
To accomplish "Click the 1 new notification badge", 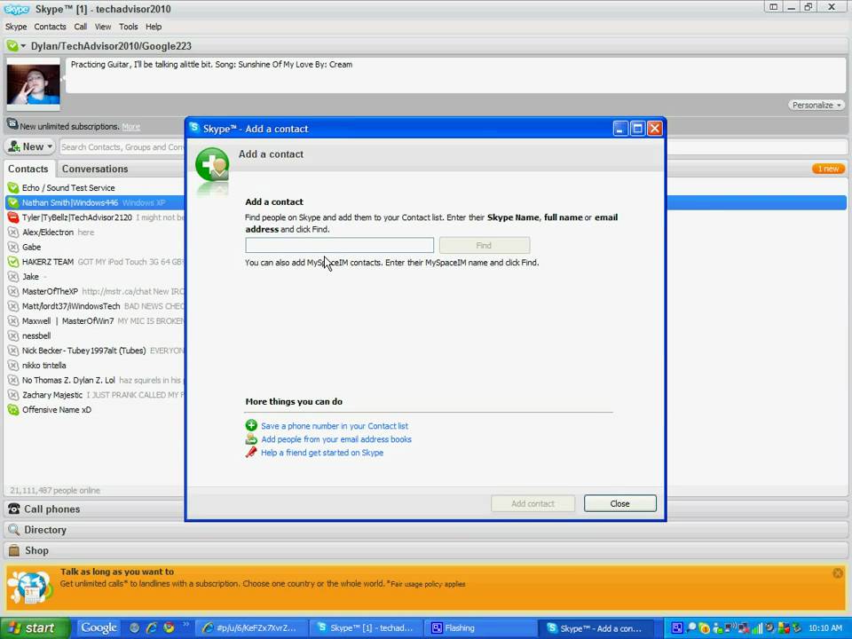I will 828,169.
